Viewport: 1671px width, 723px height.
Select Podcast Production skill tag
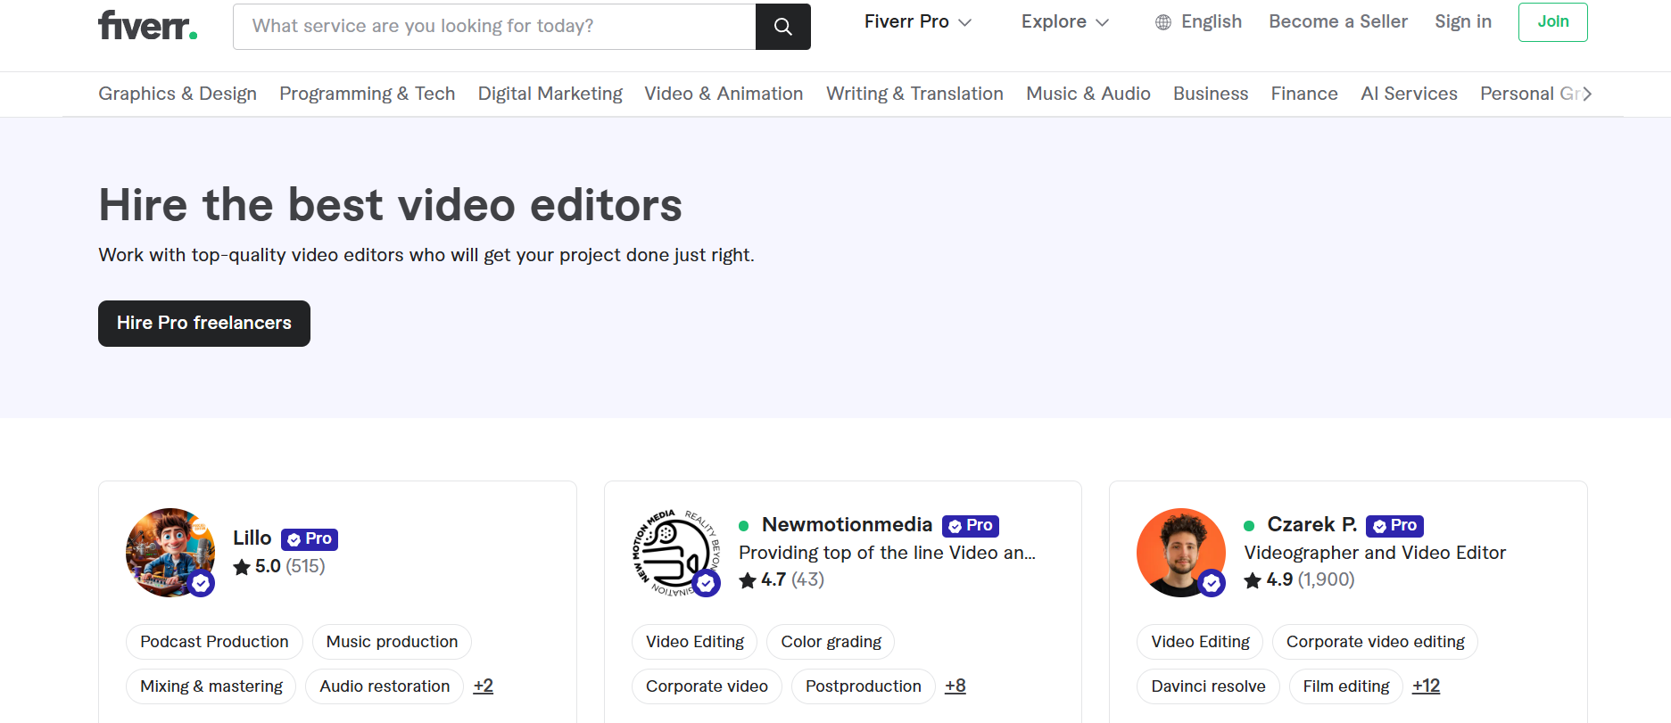(214, 642)
